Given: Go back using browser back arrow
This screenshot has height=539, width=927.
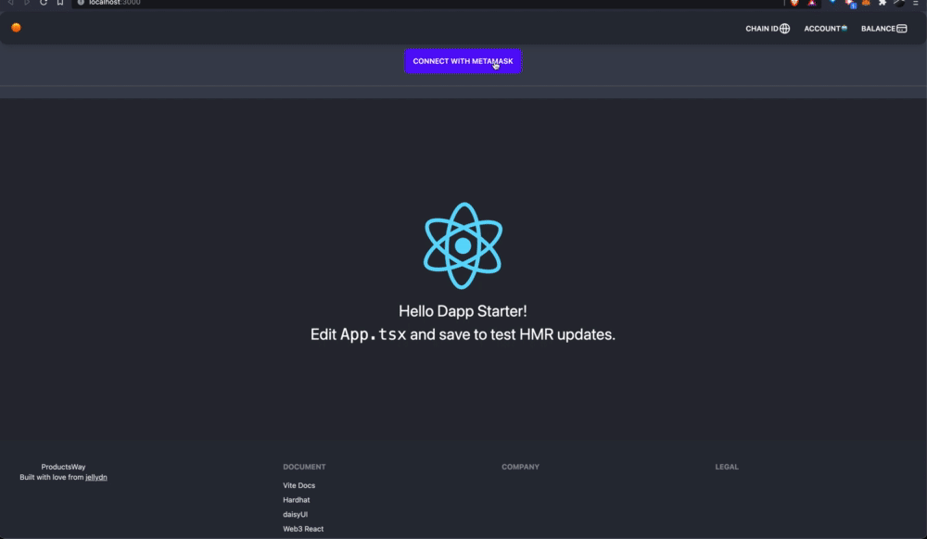Looking at the screenshot, I should tap(10, 3).
